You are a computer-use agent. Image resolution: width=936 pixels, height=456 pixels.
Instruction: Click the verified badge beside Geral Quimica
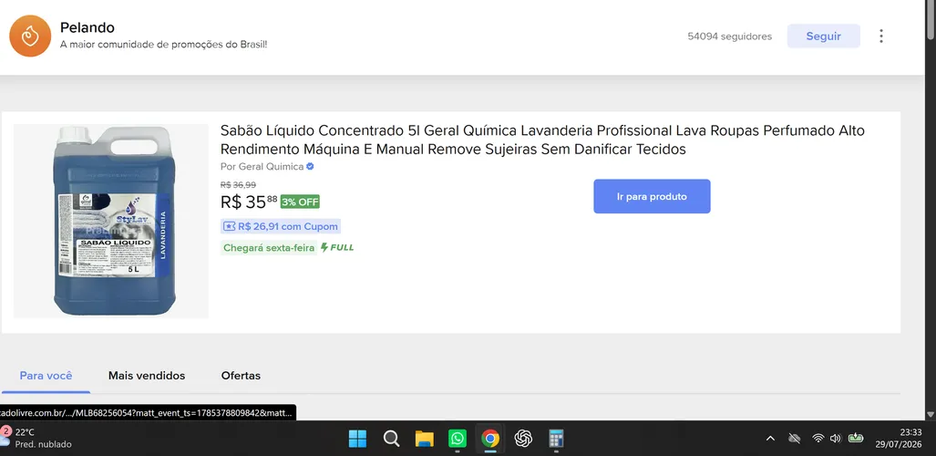[310, 166]
